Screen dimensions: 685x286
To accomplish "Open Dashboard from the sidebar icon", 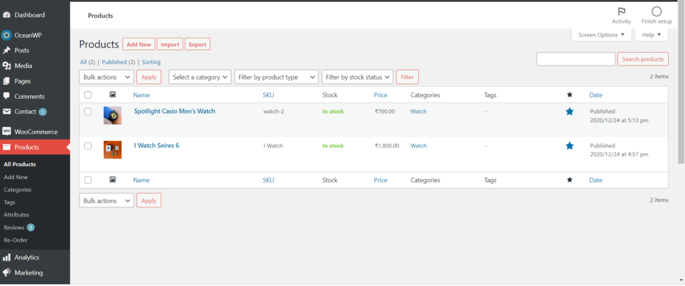I will pyautogui.click(x=7, y=15).
